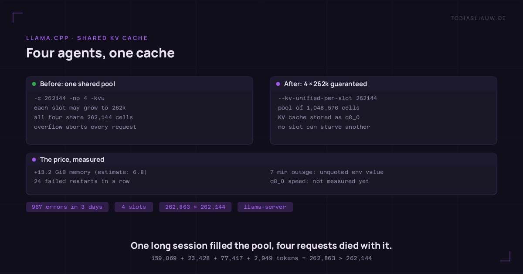Click the 'Before: one shared pool' card title
The height and width of the screenshot is (274, 523).
click(x=78, y=84)
